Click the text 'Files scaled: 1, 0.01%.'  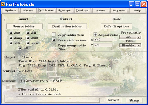tap(38, 89)
